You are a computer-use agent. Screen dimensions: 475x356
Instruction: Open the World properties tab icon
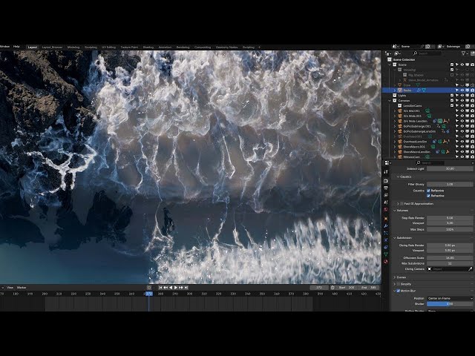[x=386, y=210]
